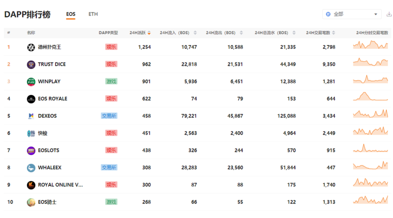
Task: Click the 9,350 transaction count value
Action: coord(329,64)
